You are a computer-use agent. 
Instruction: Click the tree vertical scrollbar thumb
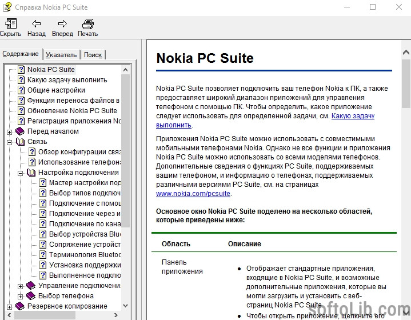(126, 151)
